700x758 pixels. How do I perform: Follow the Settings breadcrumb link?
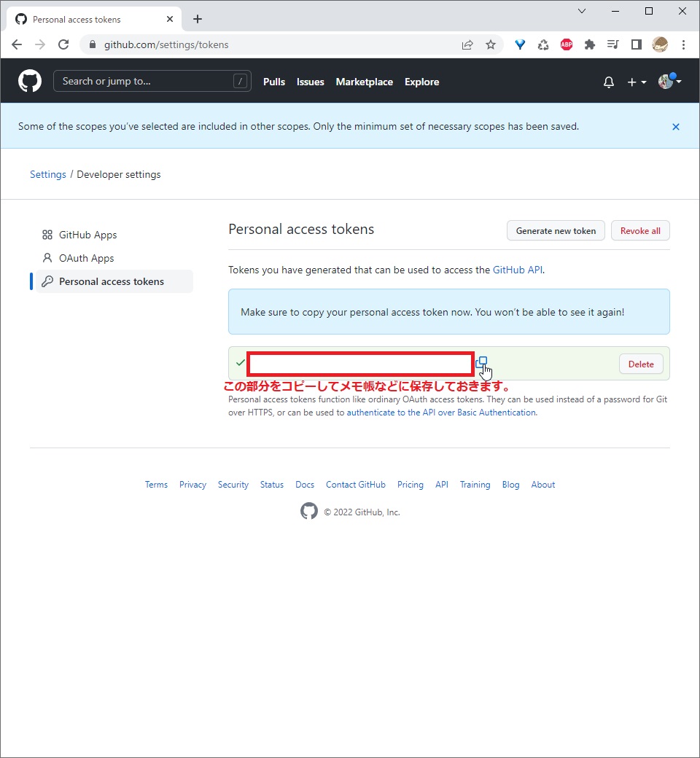[48, 174]
